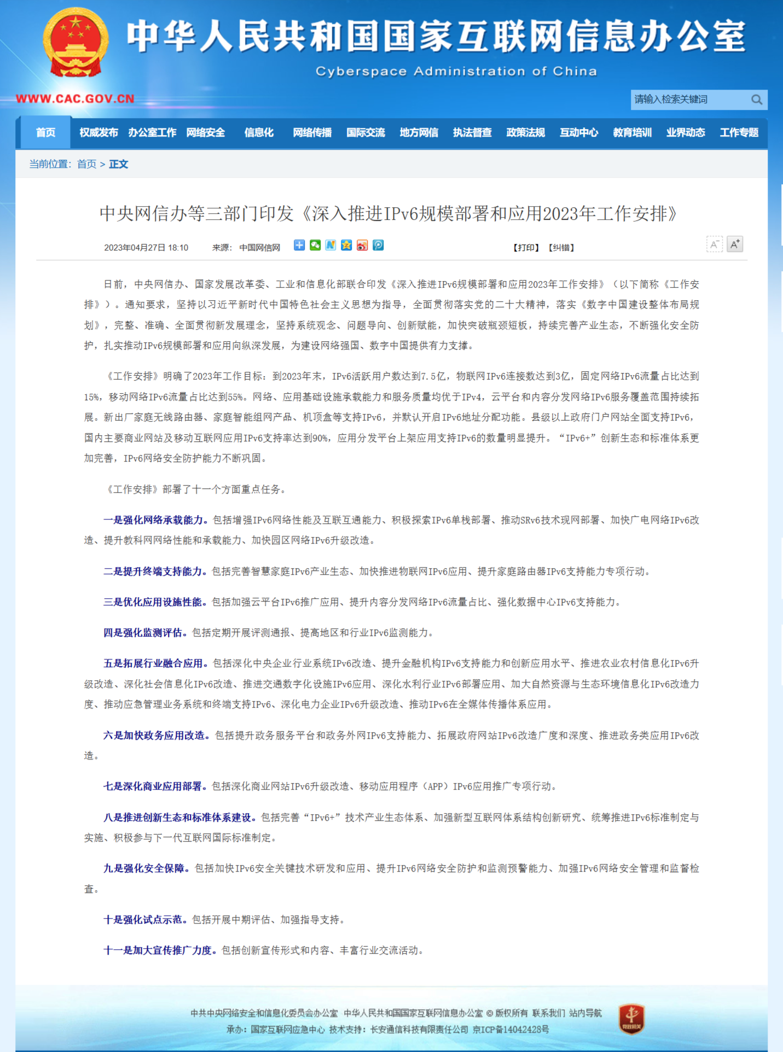Click the 纠错 error report link
The height and width of the screenshot is (1052, 783).
(x=561, y=248)
